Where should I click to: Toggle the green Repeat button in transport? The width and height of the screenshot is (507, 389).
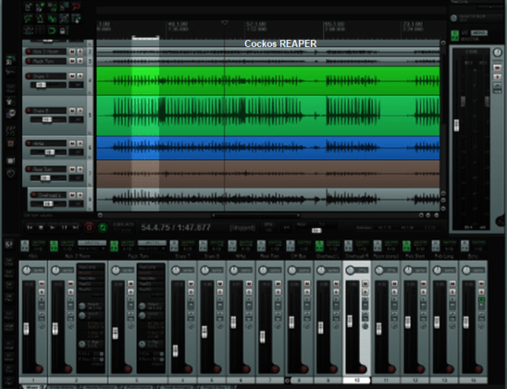click(x=103, y=227)
